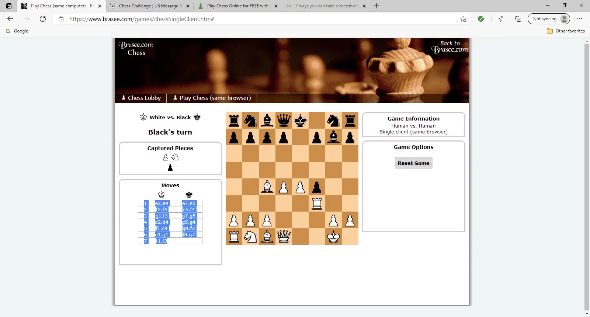This screenshot has height=317, width=590.
Task: Open the Google bookmark
Action: (x=17, y=31)
